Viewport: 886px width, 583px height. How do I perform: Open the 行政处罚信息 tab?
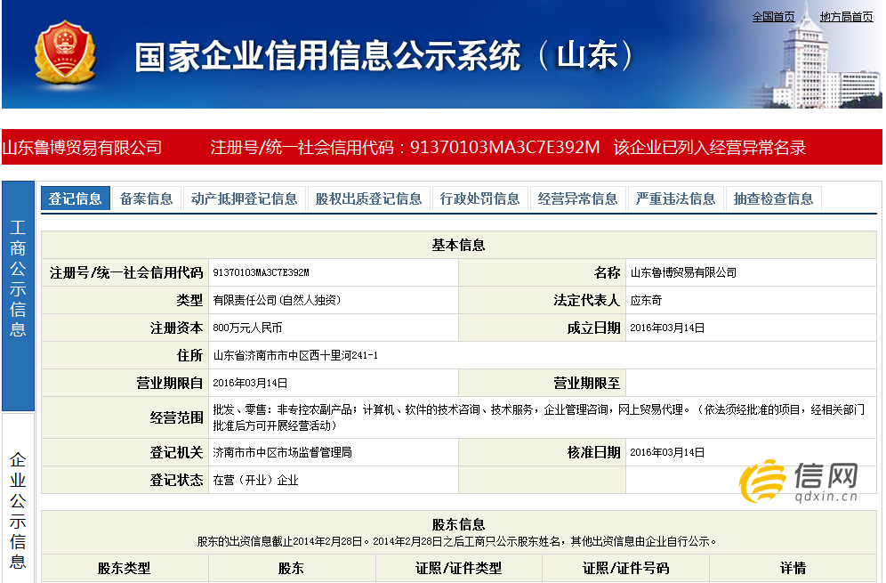pyautogui.click(x=479, y=198)
